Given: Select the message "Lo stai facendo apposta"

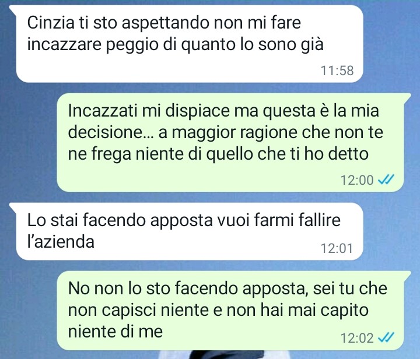Looking at the screenshot, I should pos(187,231).
